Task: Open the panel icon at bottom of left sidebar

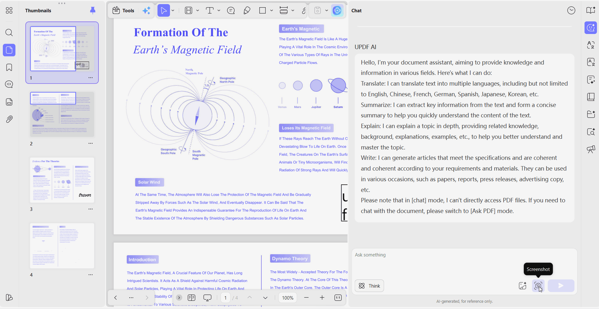Action: pyautogui.click(x=9, y=298)
